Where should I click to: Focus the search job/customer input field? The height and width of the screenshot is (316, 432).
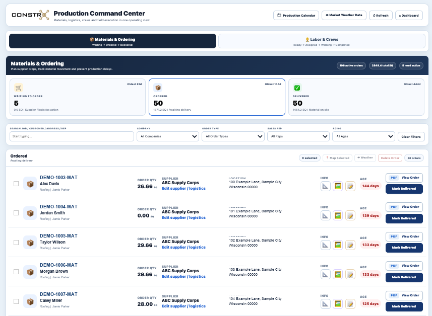[x=72, y=136]
